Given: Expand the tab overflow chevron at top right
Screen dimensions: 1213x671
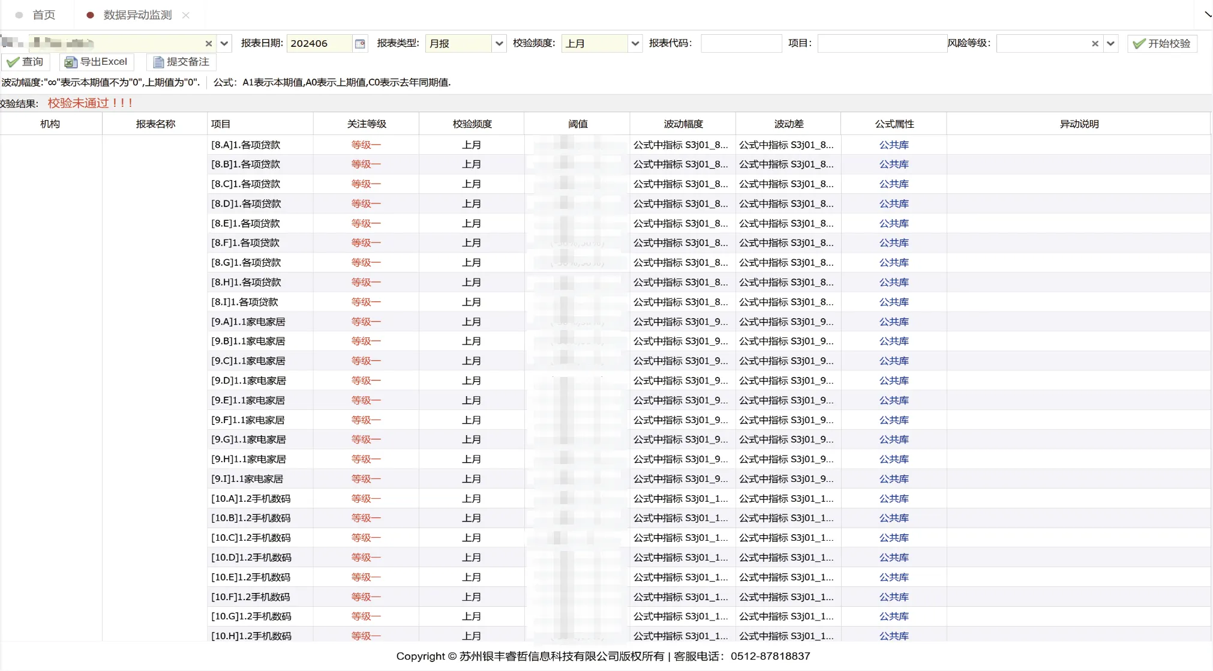Looking at the screenshot, I should click(x=1207, y=14).
